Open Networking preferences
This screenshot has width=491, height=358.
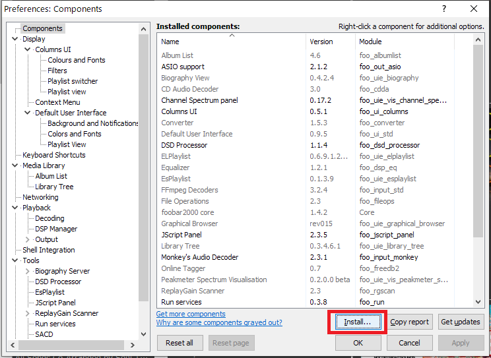pos(40,197)
